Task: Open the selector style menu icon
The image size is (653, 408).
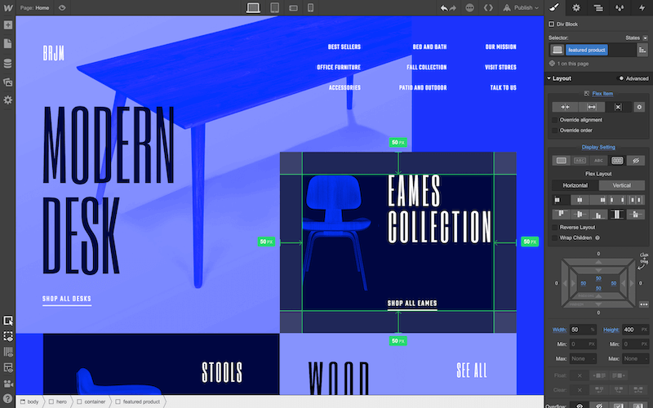Action: click(642, 50)
